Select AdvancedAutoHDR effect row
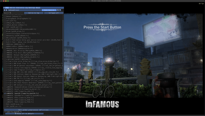Viewport: 205px width, 116px height. [x=21, y=29]
